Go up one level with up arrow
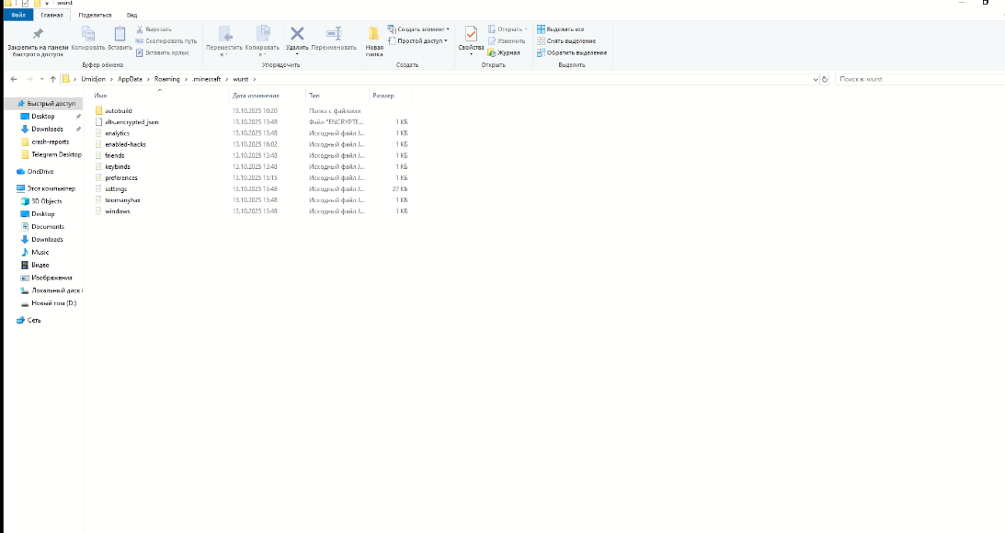 53,79
